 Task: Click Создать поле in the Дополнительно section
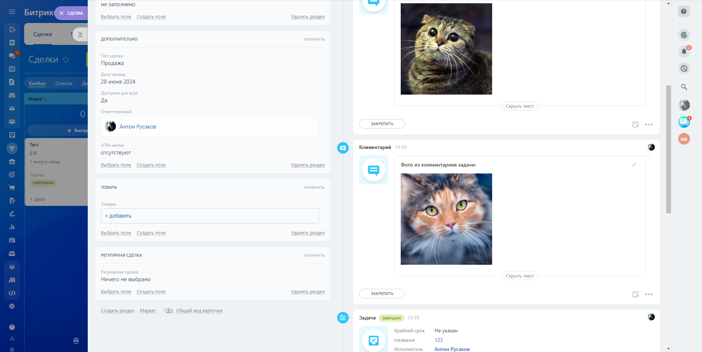pos(151,165)
